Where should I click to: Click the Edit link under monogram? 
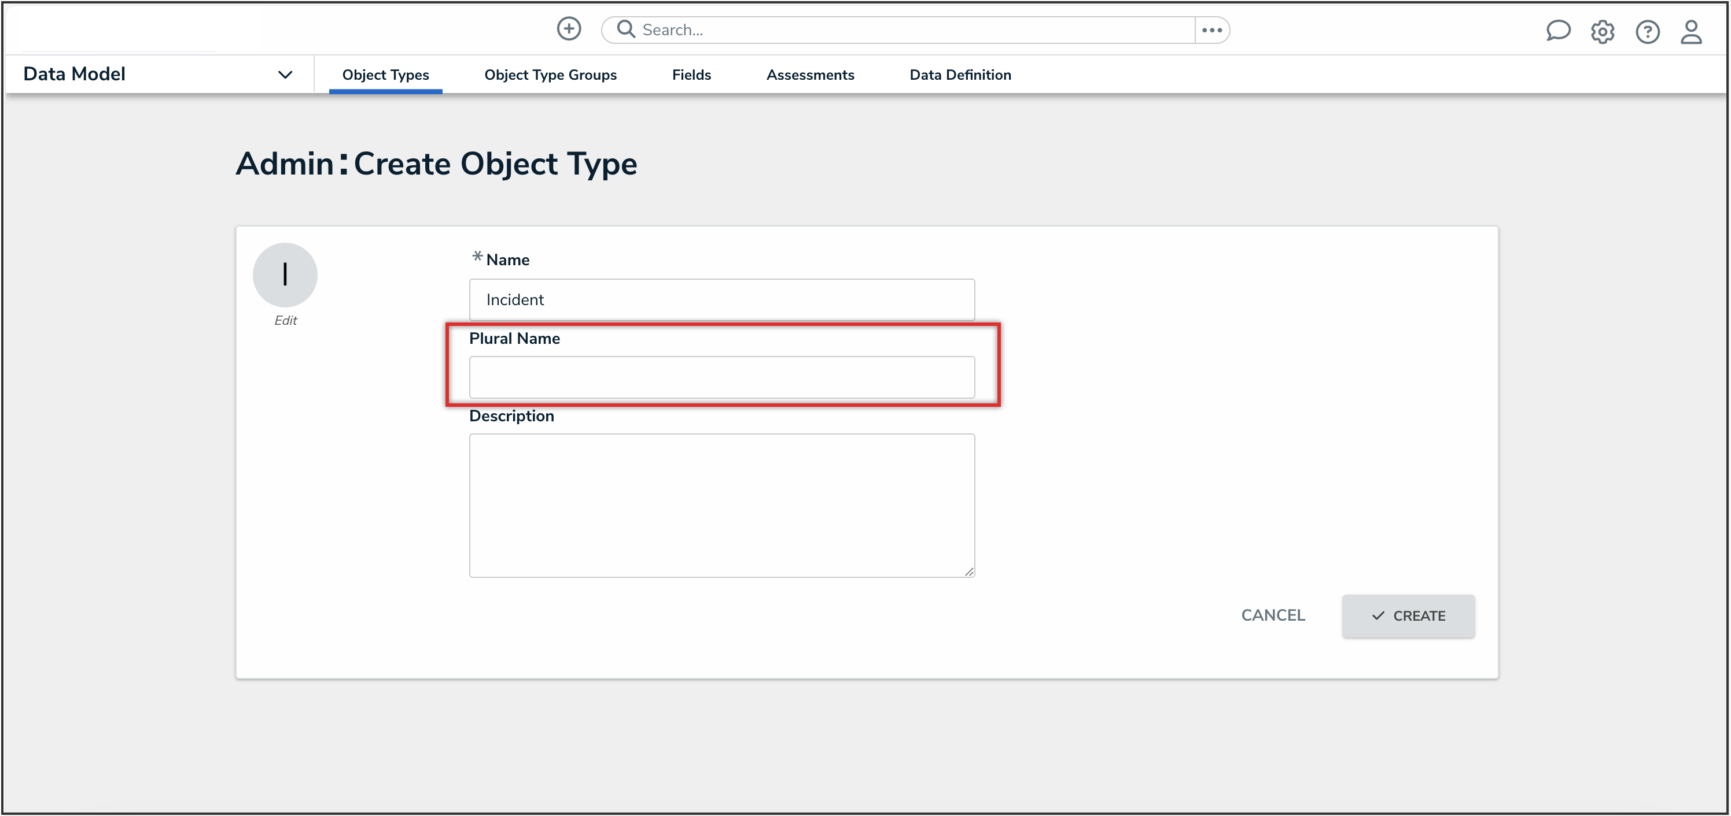(285, 321)
